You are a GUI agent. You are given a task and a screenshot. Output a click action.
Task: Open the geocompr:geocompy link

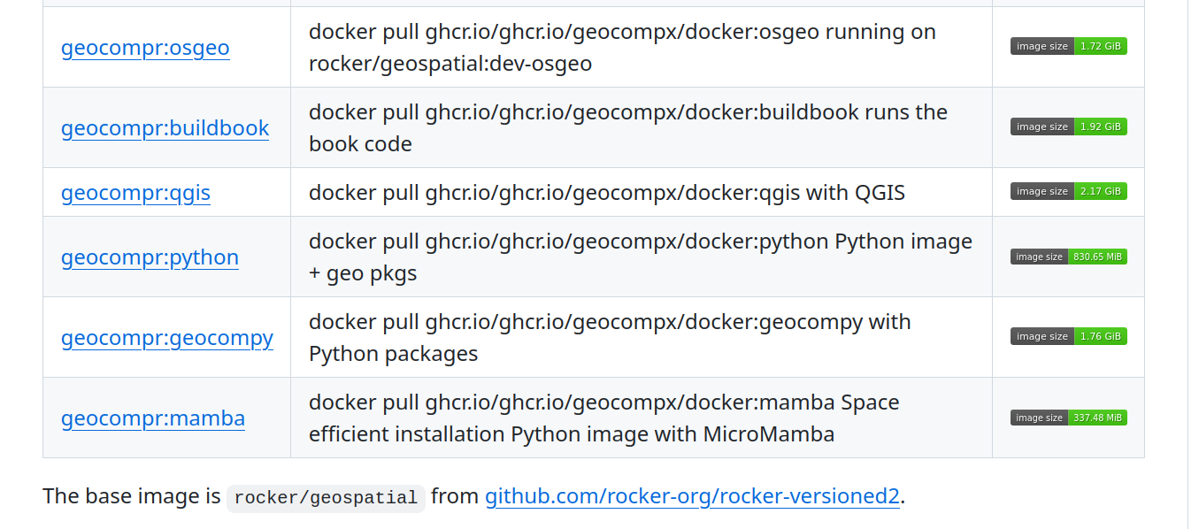point(167,338)
